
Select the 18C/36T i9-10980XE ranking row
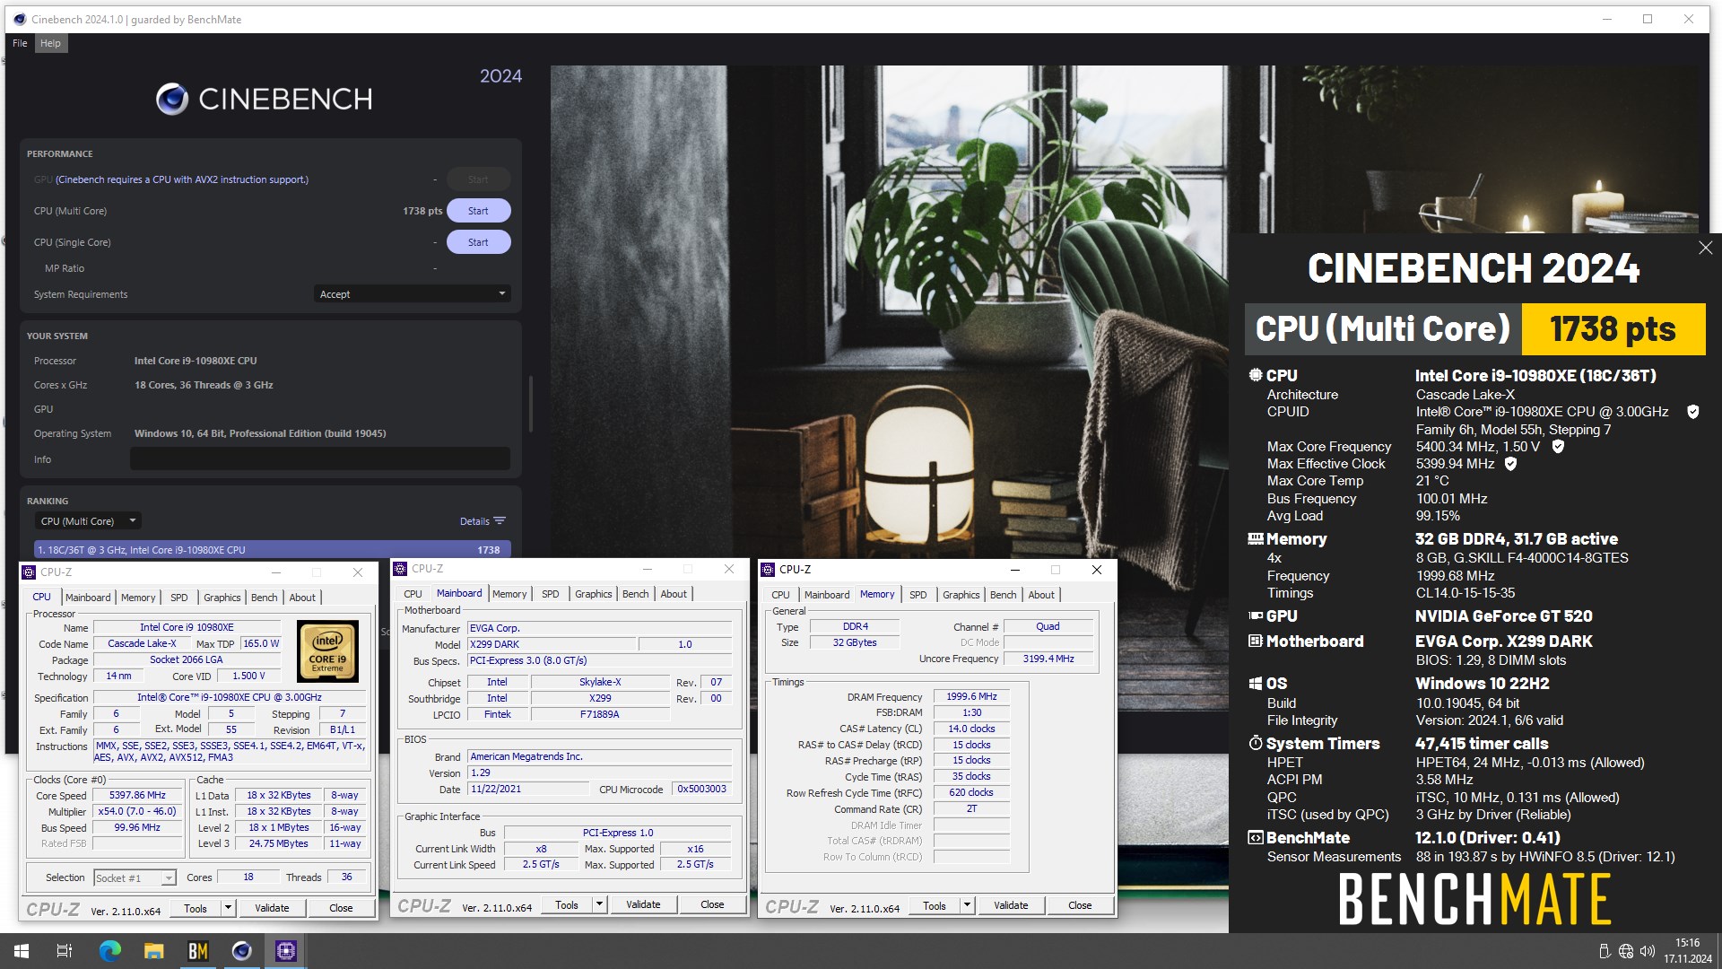point(273,549)
